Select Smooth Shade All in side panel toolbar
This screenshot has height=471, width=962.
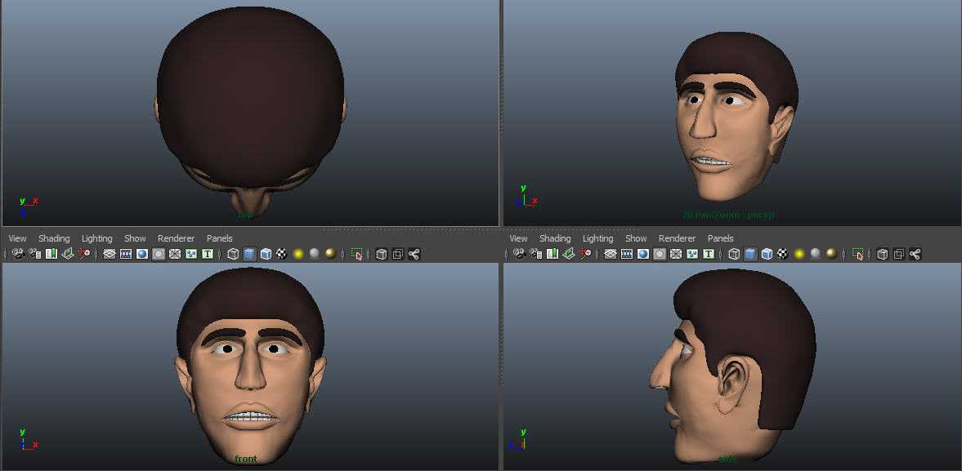[x=750, y=254]
